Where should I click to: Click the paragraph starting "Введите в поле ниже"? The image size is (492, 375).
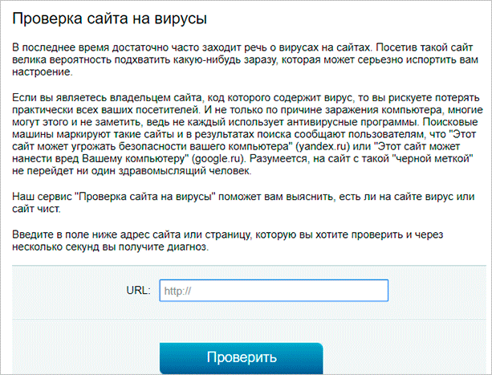tap(241, 240)
